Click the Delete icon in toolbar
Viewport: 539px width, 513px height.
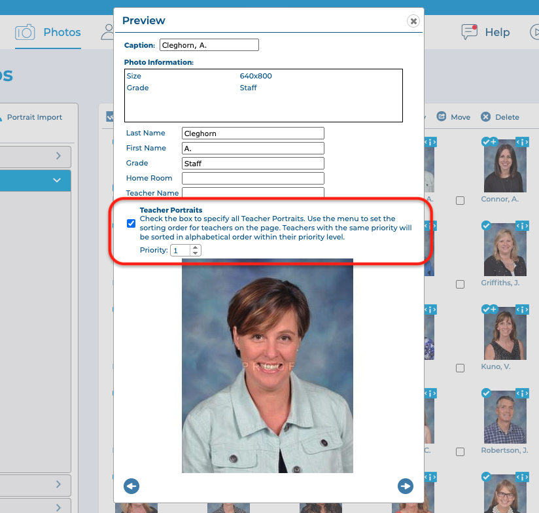(x=485, y=117)
